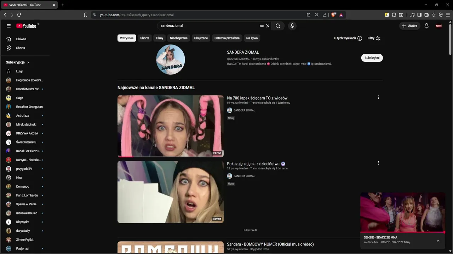Open the black beanie video thumbnail
This screenshot has width=453, height=254.
coord(171,192)
